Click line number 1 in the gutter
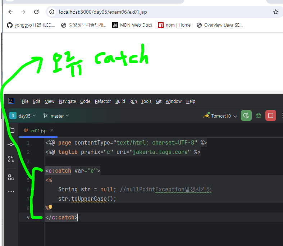Screen dimensions: 283x246 pos(28,143)
